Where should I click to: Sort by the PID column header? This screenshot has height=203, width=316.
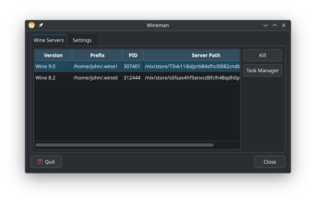133,55
